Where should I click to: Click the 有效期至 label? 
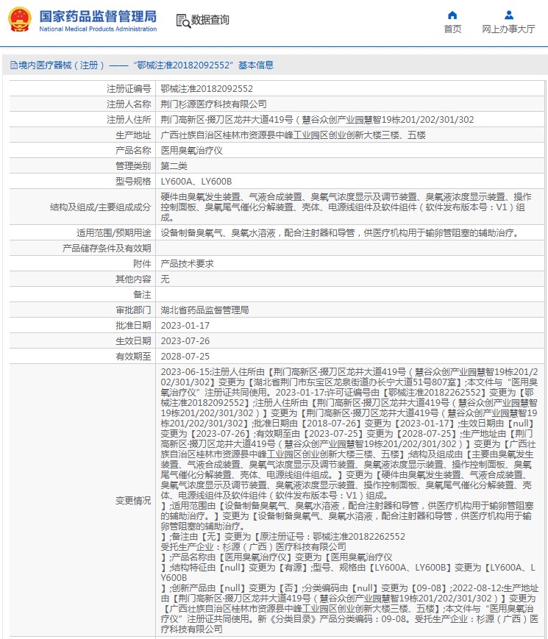click(133, 357)
